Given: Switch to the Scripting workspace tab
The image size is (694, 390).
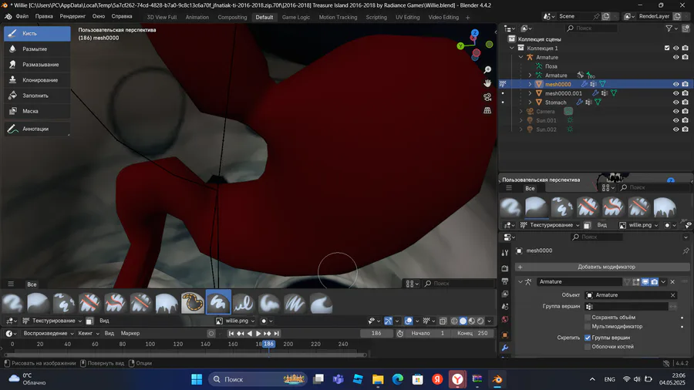Looking at the screenshot, I should pyautogui.click(x=376, y=17).
